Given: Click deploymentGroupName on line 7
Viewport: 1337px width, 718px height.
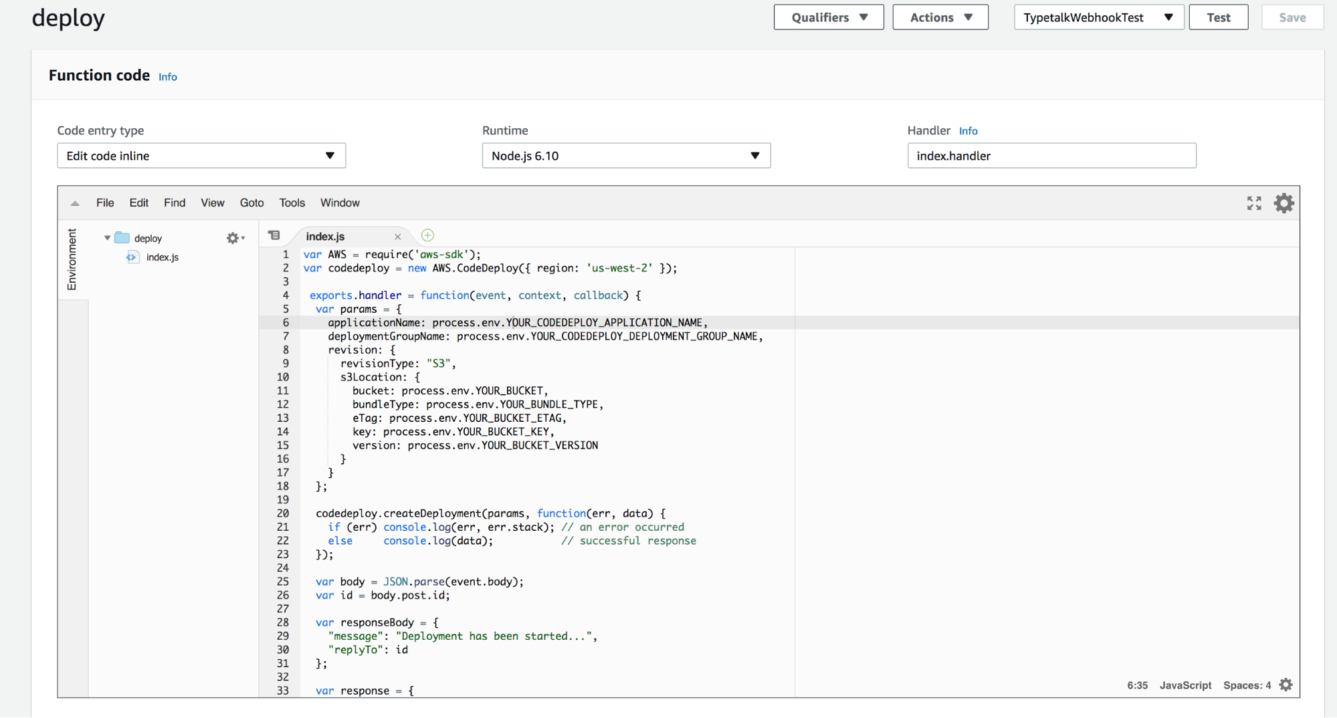Looking at the screenshot, I should (386, 336).
